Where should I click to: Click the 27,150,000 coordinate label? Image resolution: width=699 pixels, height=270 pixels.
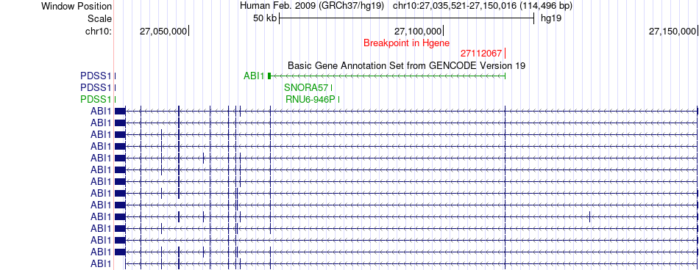pyautogui.click(x=673, y=31)
